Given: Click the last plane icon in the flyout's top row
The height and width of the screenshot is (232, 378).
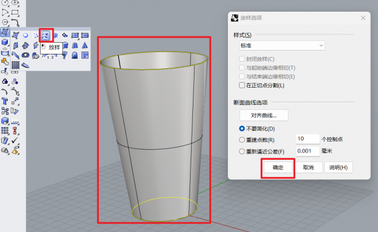Looking at the screenshot, I should tap(85, 36).
